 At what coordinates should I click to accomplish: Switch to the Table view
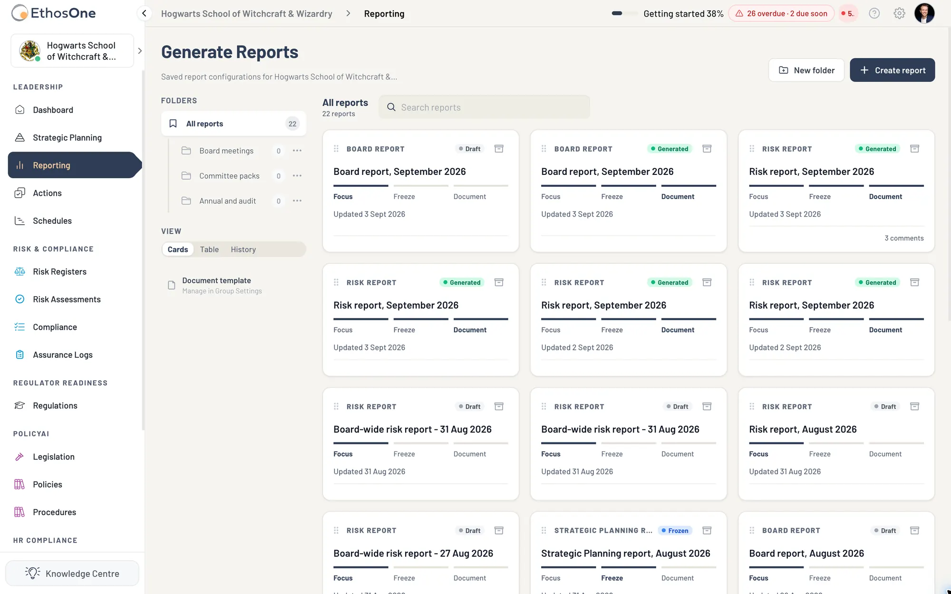point(209,249)
